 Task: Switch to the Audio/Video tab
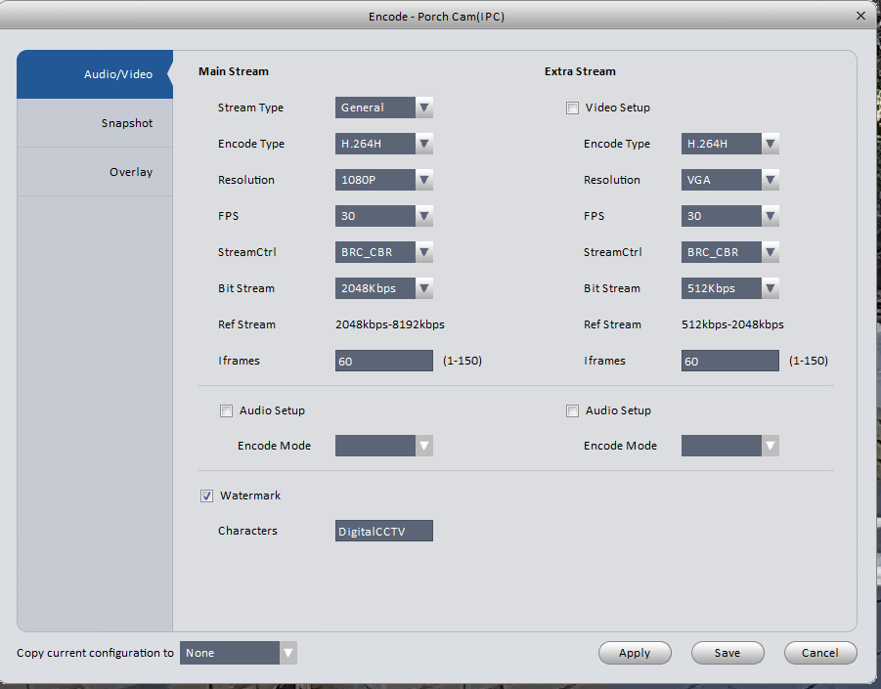[95, 74]
